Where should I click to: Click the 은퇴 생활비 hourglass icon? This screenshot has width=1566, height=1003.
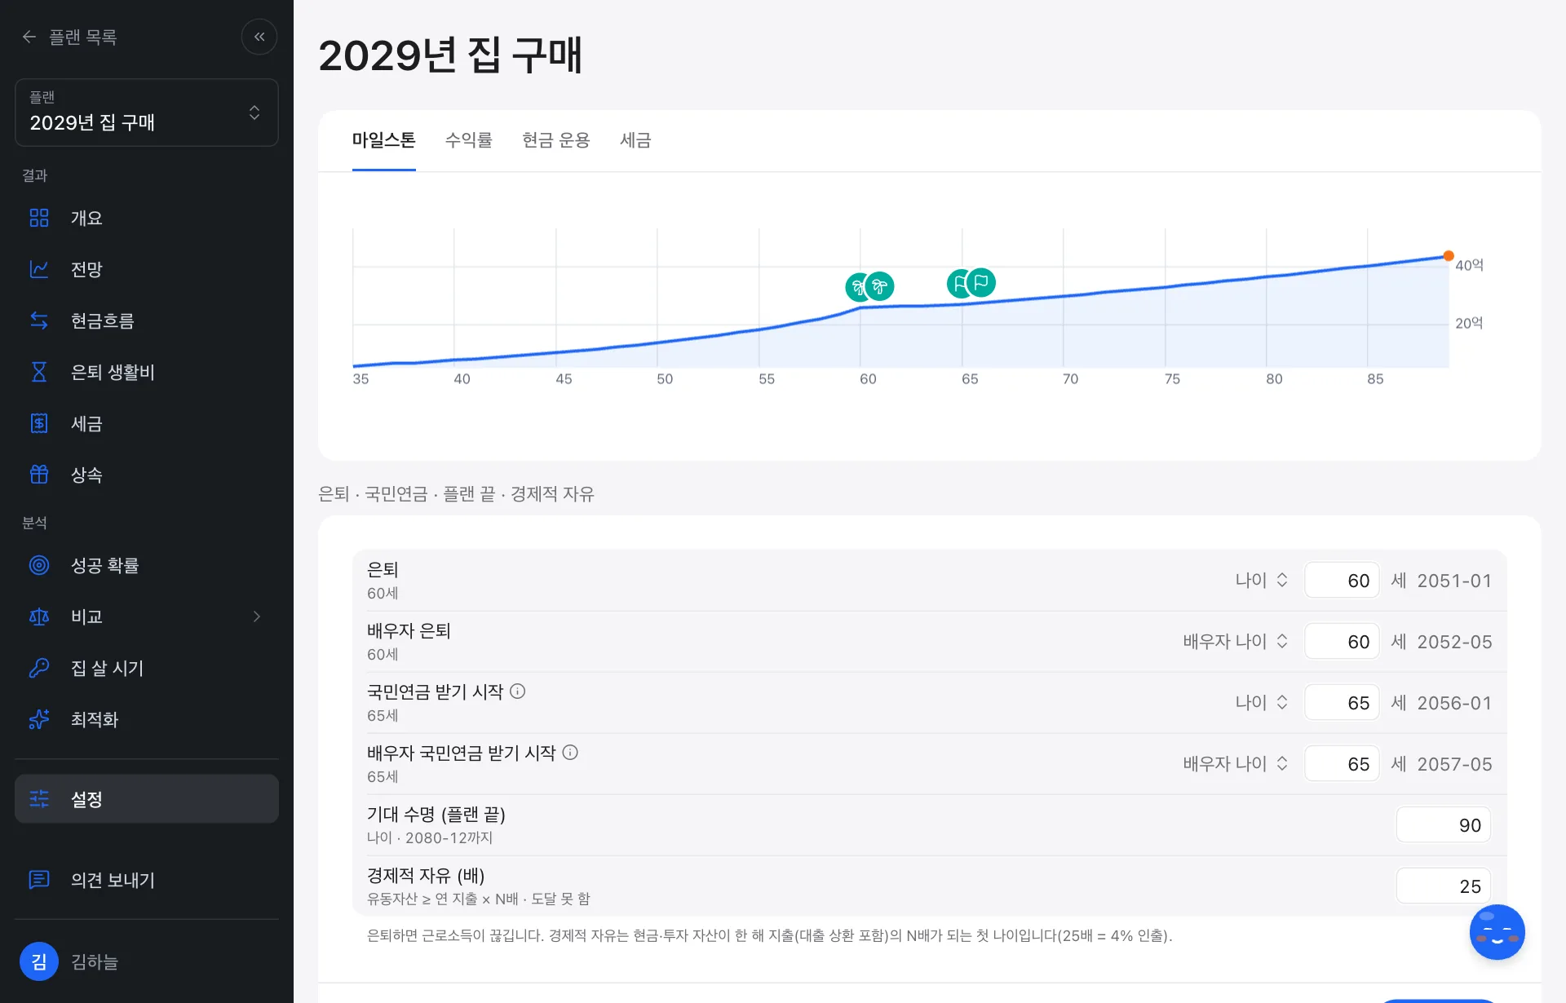point(39,372)
